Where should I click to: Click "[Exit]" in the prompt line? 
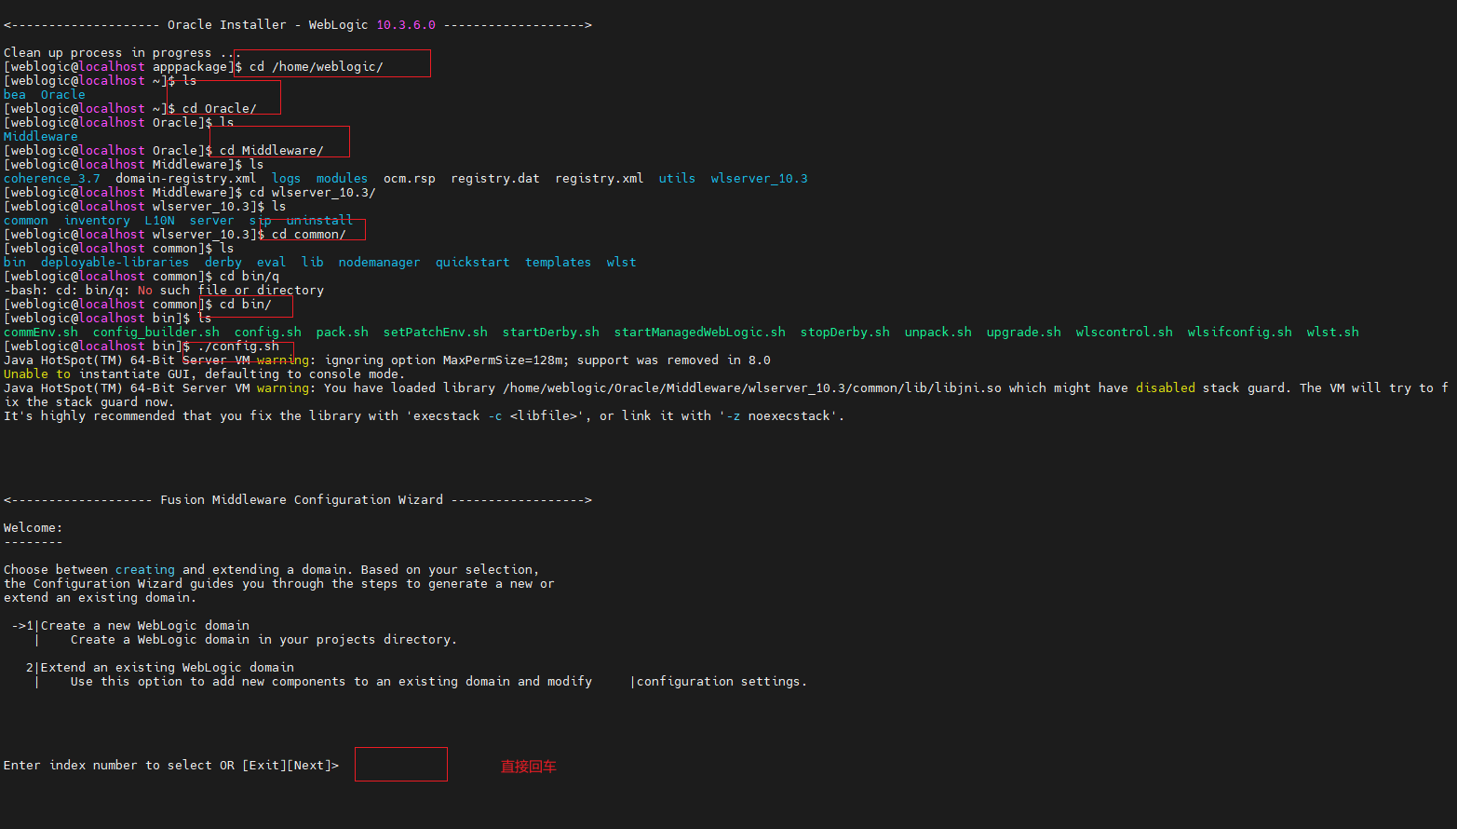pyautogui.click(x=264, y=766)
